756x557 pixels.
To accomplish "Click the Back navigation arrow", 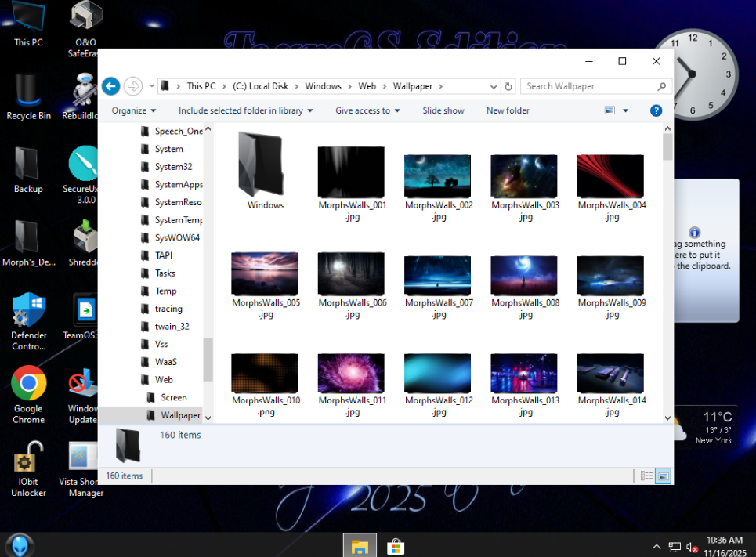I will click(110, 86).
